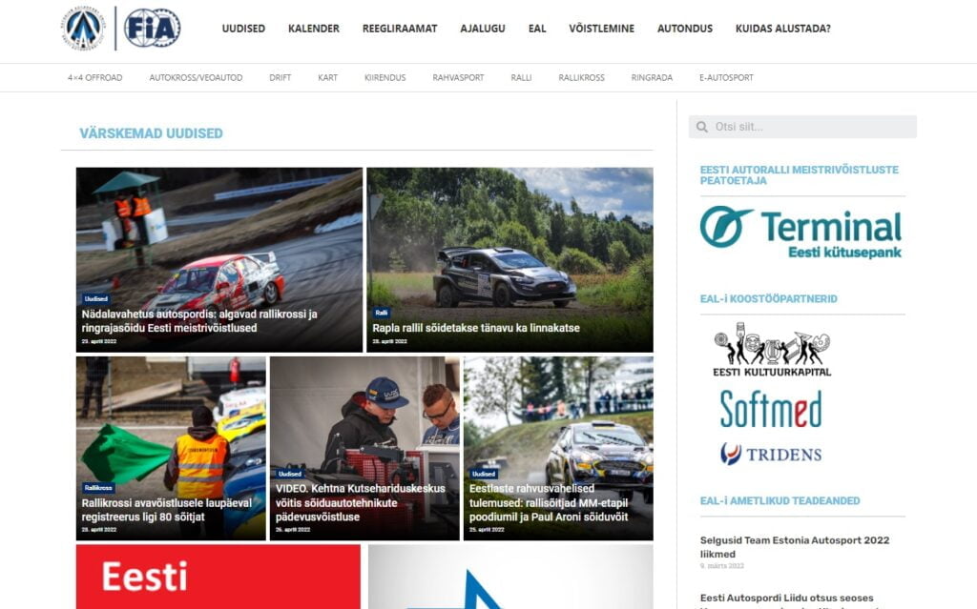Screen dimensions: 977x609
Task: Click the Eesti Kultuurkapital partner logo
Action: click(x=772, y=350)
